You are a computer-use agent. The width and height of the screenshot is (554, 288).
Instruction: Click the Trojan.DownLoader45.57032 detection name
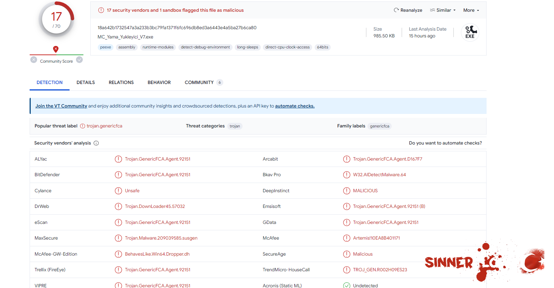155,206
